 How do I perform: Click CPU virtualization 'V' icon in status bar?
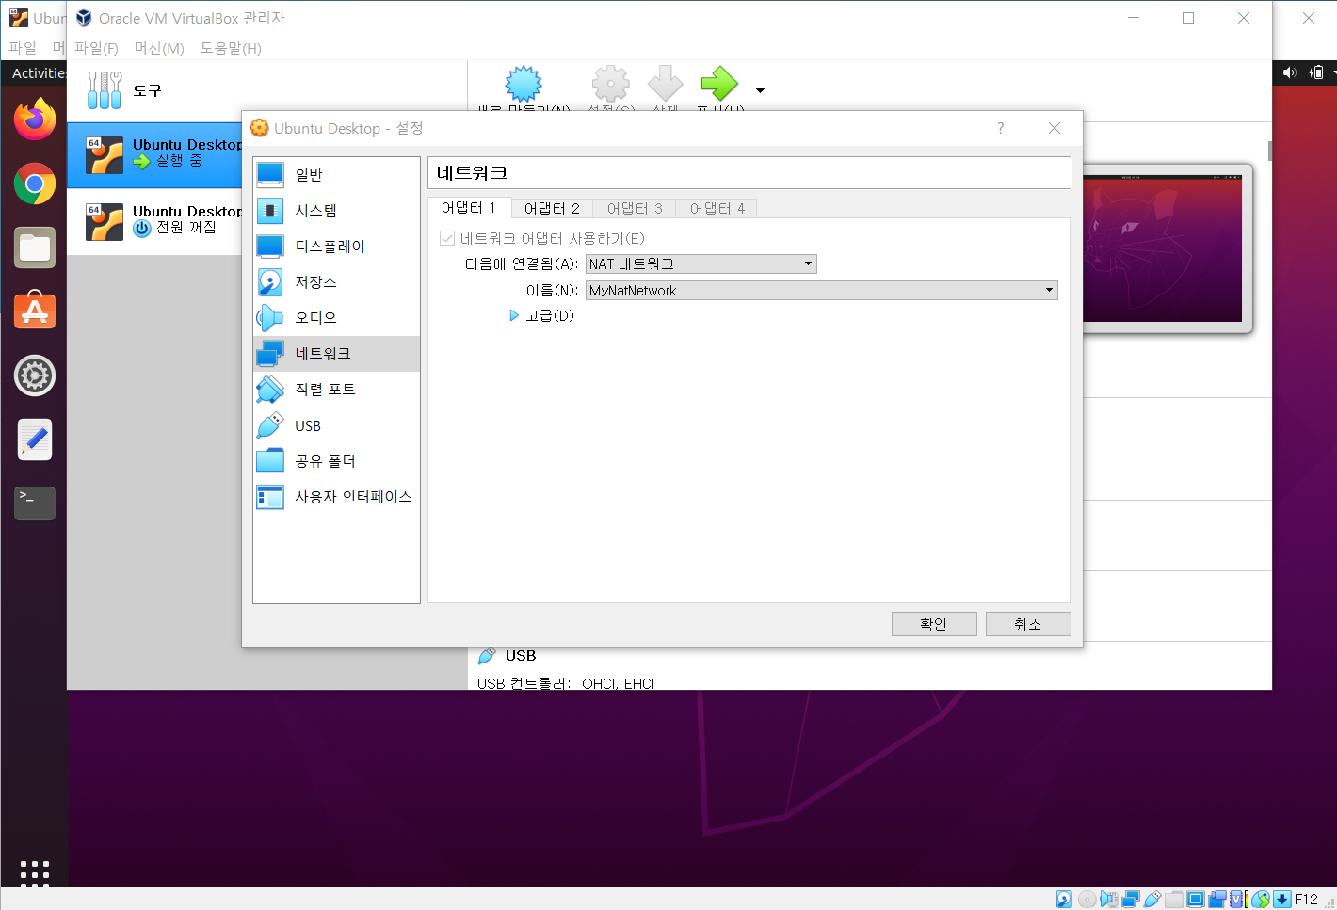pyautogui.click(x=1237, y=900)
